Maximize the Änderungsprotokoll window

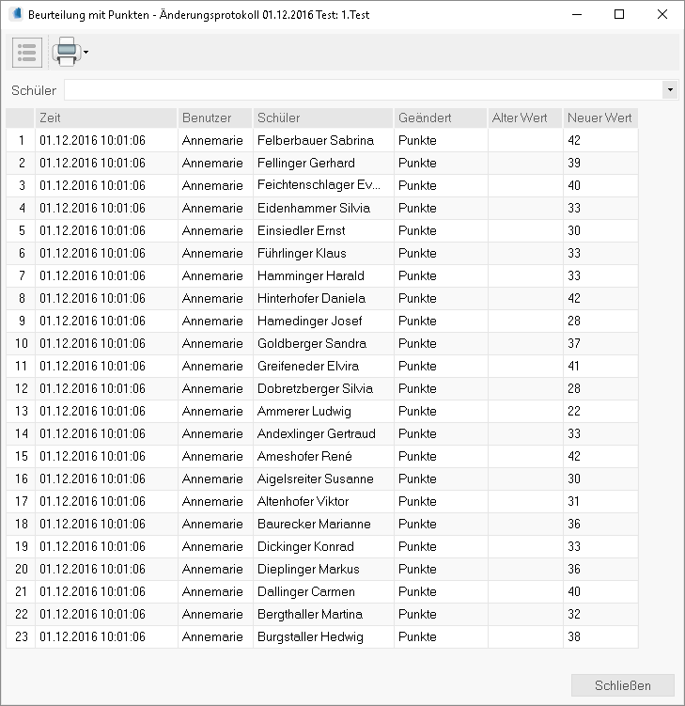(619, 14)
